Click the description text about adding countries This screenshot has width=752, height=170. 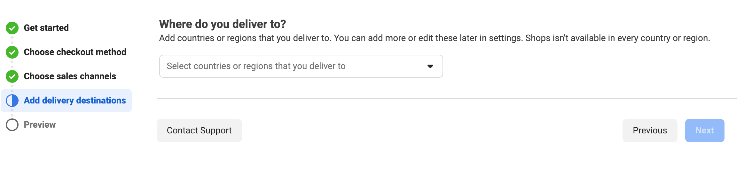point(435,38)
